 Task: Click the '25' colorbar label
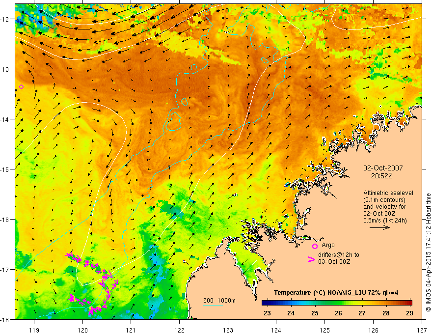(x=315, y=313)
